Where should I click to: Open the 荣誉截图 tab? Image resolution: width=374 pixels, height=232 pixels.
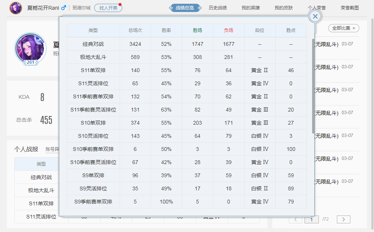(350, 8)
